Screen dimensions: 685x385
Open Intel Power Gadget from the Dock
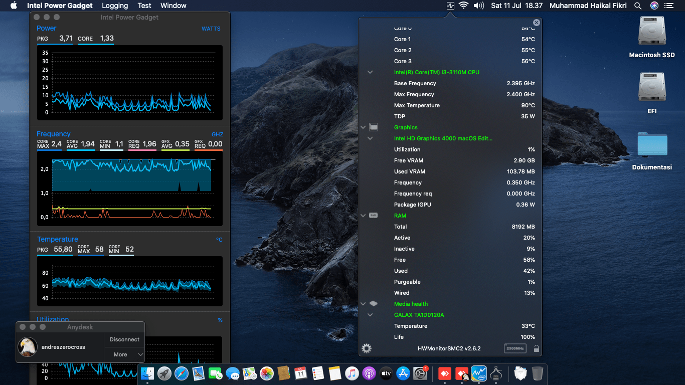pyautogui.click(x=479, y=373)
